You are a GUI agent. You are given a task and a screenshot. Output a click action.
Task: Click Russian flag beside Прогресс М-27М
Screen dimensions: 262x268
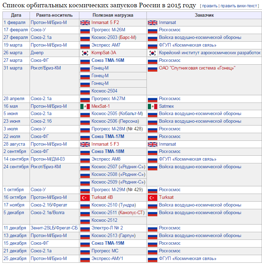pos(85,99)
